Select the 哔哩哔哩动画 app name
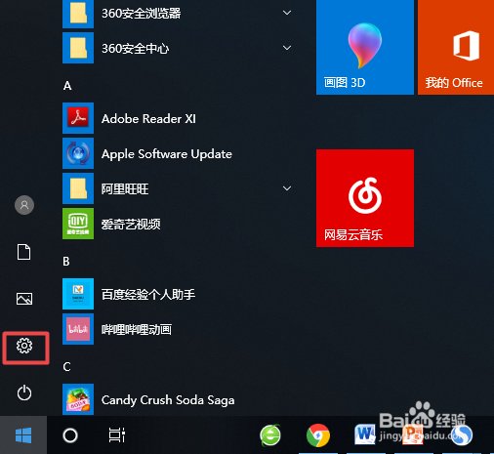This screenshot has height=454, width=494. pyautogui.click(x=137, y=329)
